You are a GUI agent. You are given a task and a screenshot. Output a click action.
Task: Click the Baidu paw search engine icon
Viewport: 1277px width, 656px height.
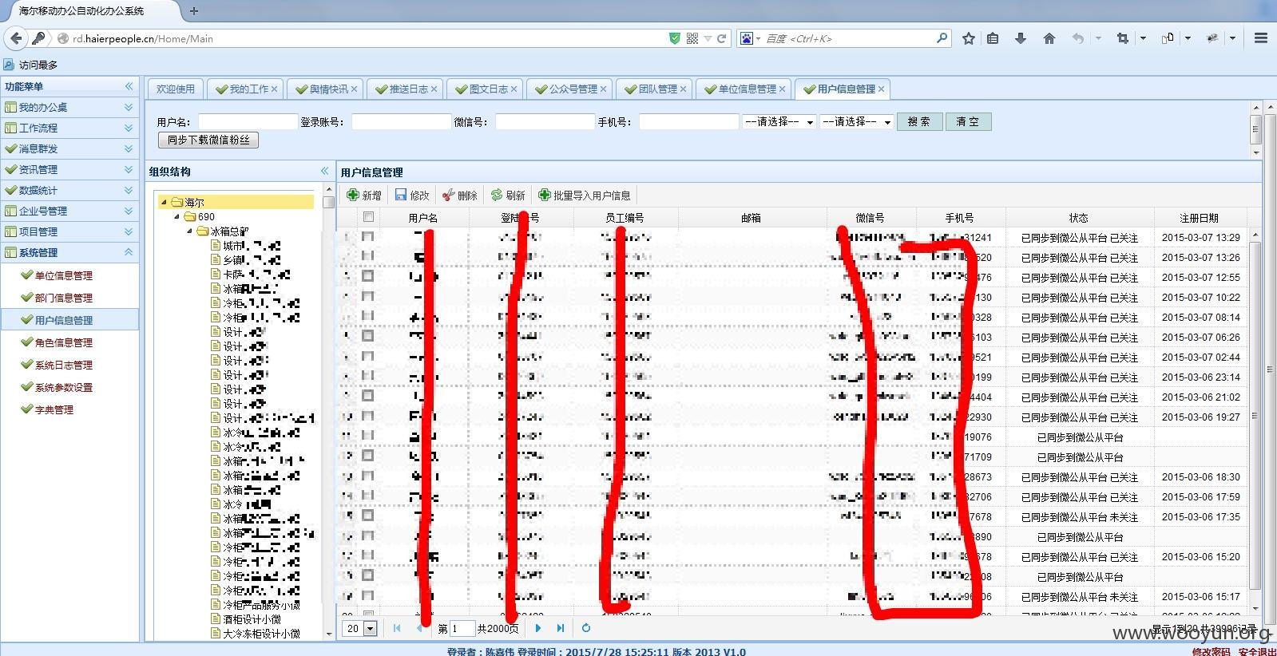[x=747, y=38]
